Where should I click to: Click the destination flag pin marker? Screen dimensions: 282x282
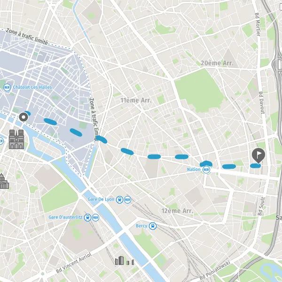pos(258,156)
